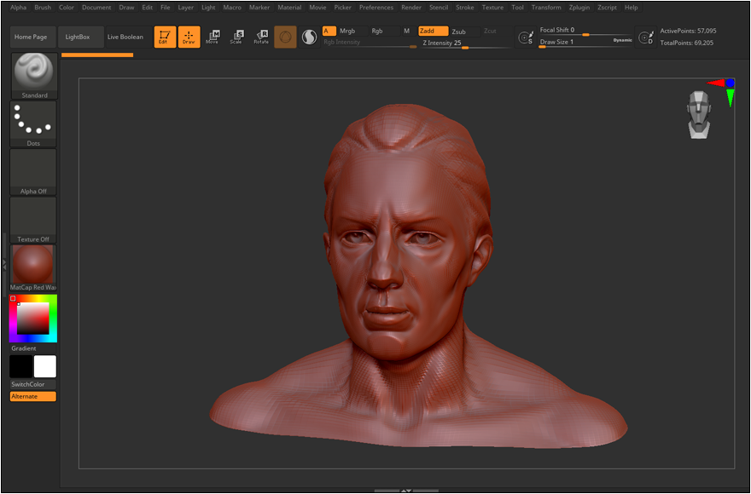This screenshot has width=751, height=494.
Task: Activate Edit mode button
Action: click(164, 37)
